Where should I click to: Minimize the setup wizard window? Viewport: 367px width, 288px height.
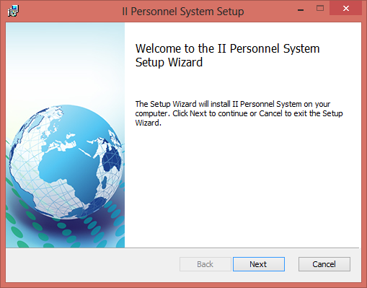point(301,9)
